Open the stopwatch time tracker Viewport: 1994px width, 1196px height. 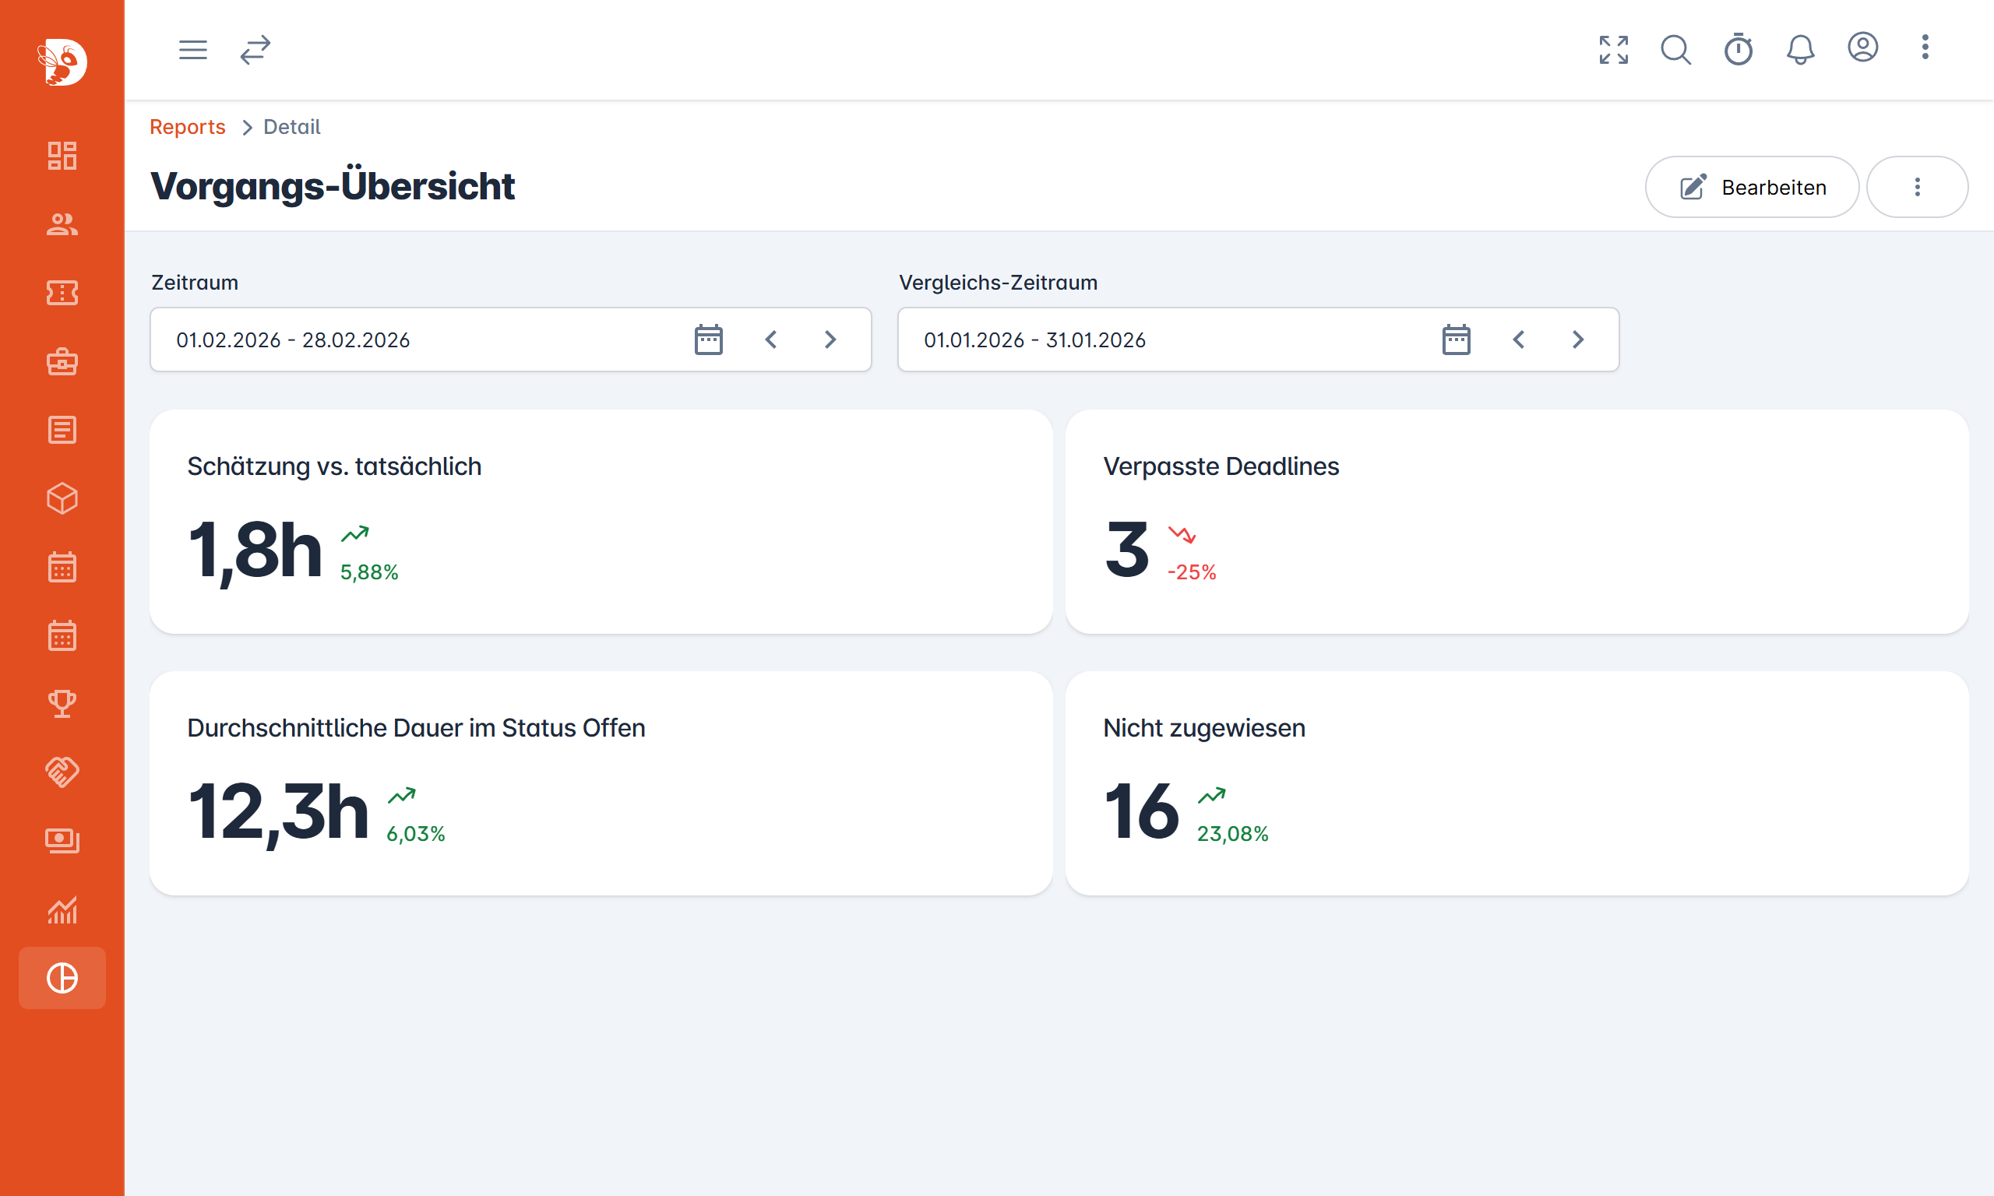[1738, 50]
